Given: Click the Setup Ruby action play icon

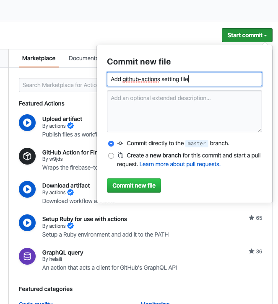Looking at the screenshot, I should coord(27,223).
